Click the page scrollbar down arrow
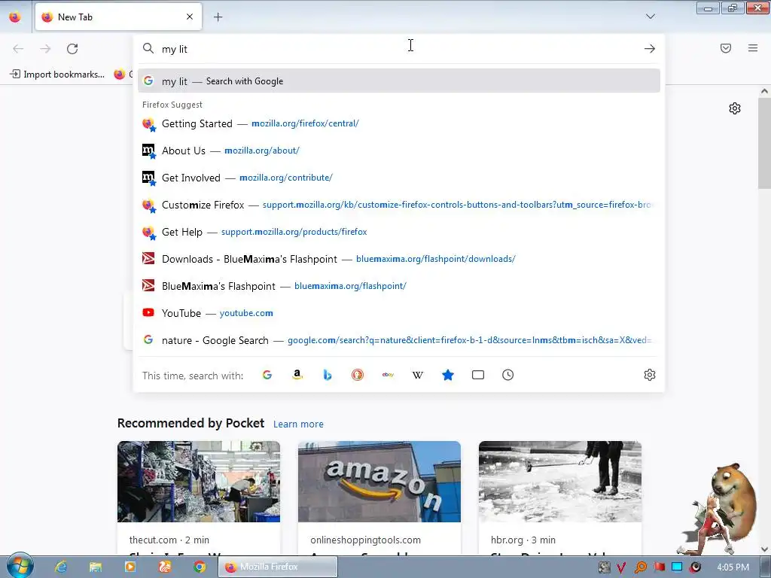 pos(764,549)
